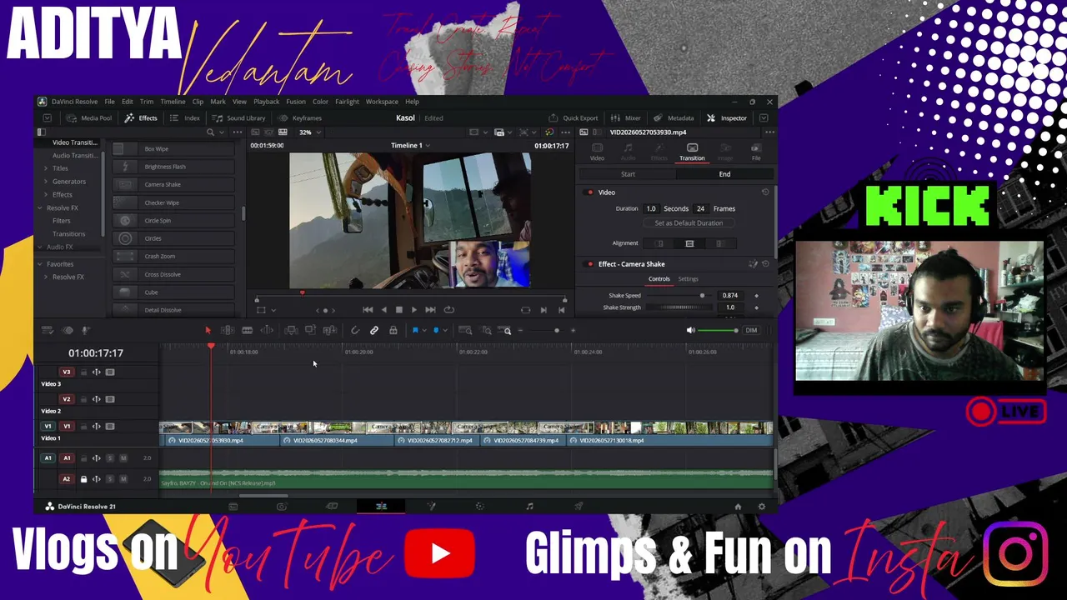Open the Media Pool panel
The height and width of the screenshot is (600, 1067).
pos(88,117)
